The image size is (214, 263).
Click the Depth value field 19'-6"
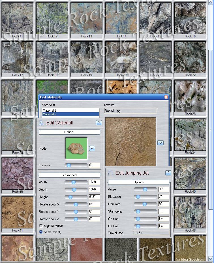point(94,190)
